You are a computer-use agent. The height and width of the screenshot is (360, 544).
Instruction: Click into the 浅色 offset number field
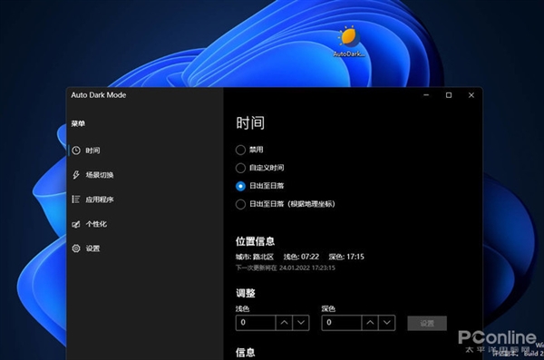coord(256,323)
